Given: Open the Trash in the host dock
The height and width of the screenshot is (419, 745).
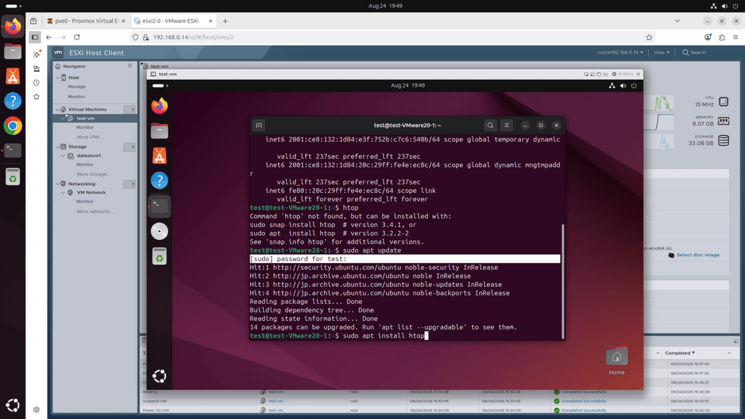Looking at the screenshot, I should [x=13, y=176].
